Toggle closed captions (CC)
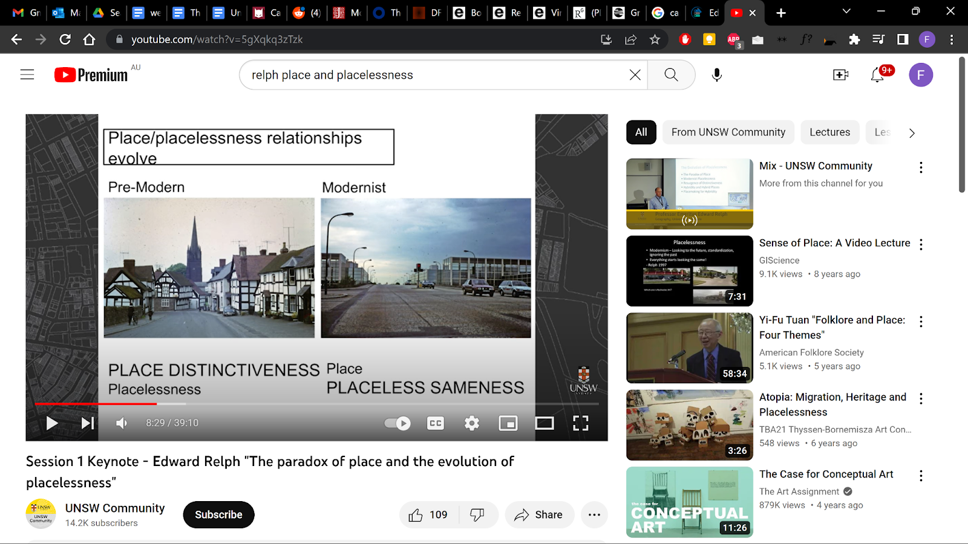This screenshot has width=968, height=544. coord(436,423)
